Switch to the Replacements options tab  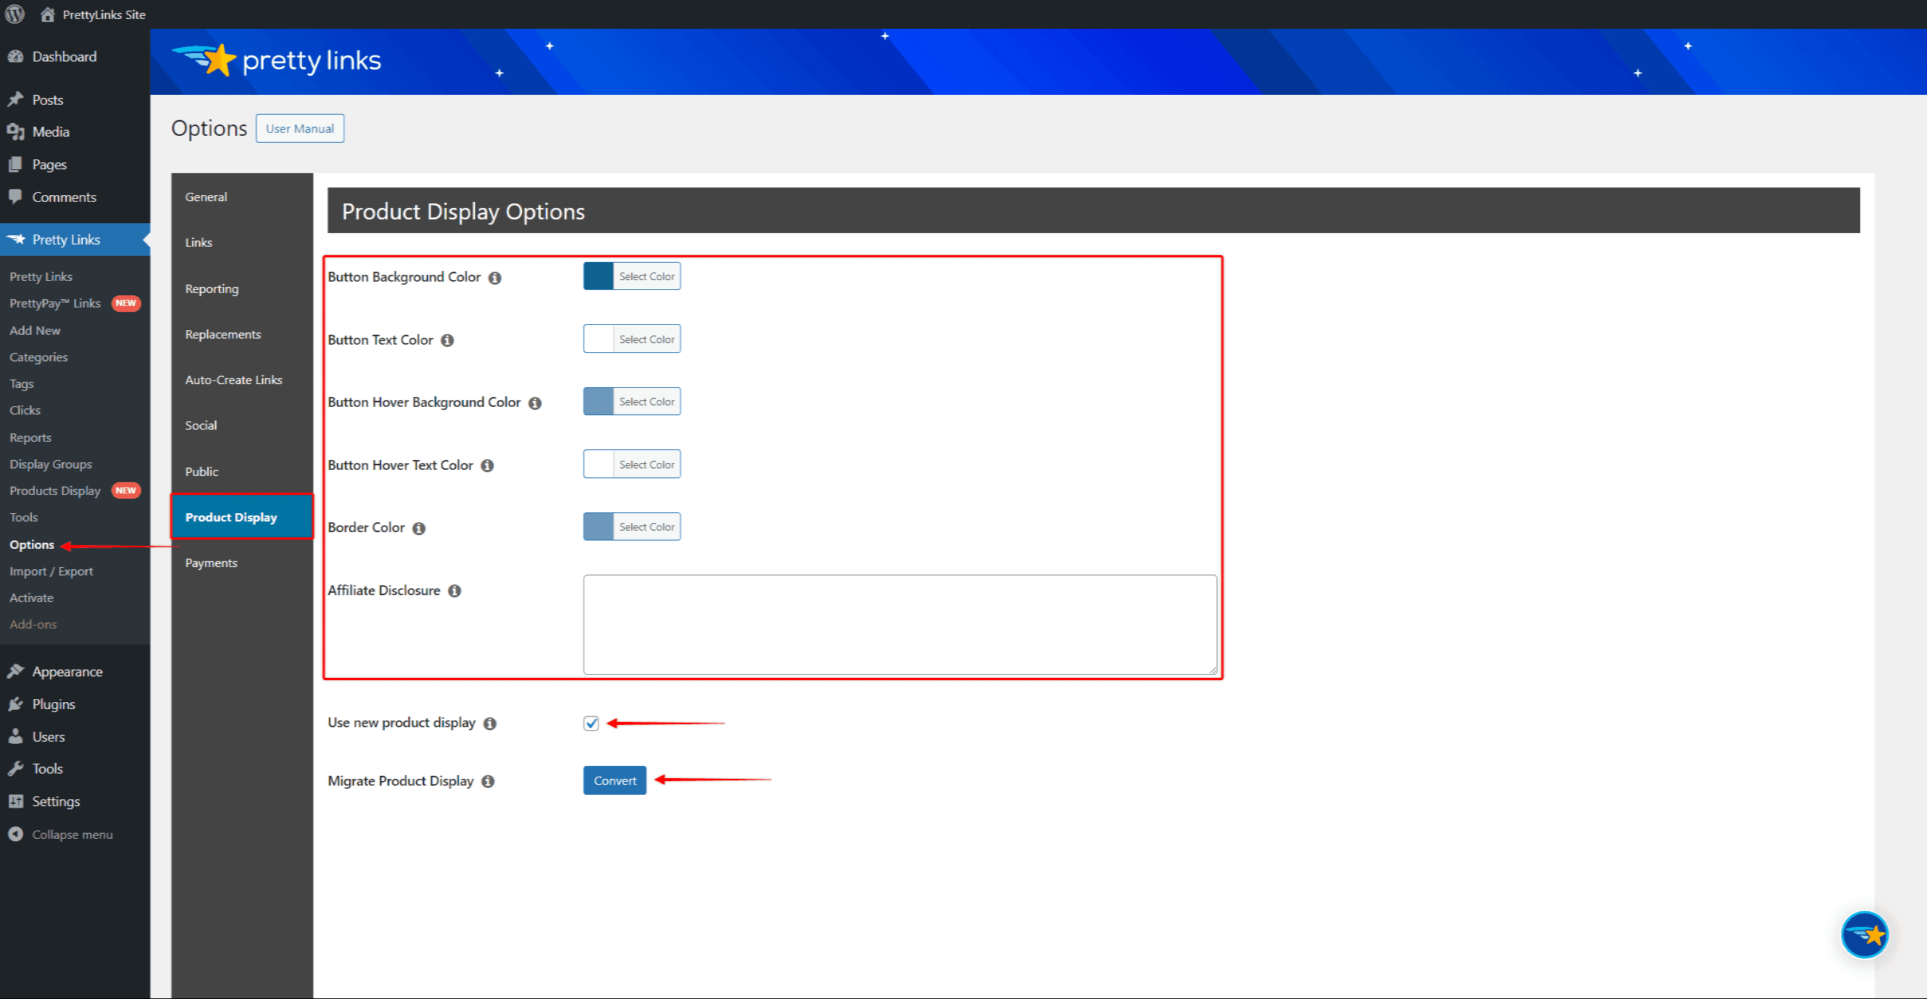click(x=222, y=334)
